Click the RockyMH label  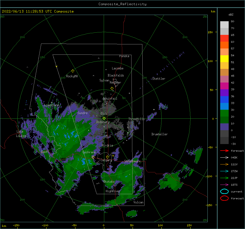(x=72, y=76)
